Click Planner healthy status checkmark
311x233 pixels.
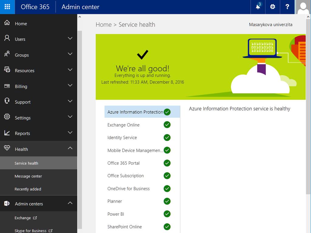(x=167, y=201)
